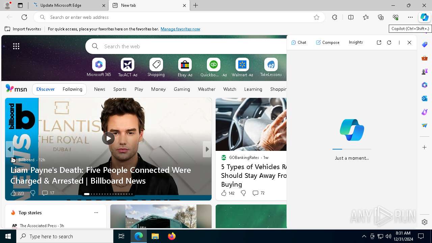
Task: Open TaxACT ad quick link
Action: (x=127, y=67)
